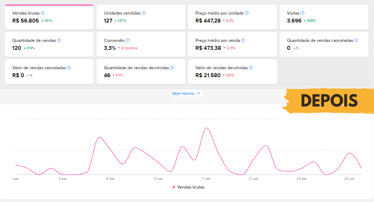The image size is (374, 202).
Task: Click the pink legend dot for Vendas brutas
Action: [174, 187]
